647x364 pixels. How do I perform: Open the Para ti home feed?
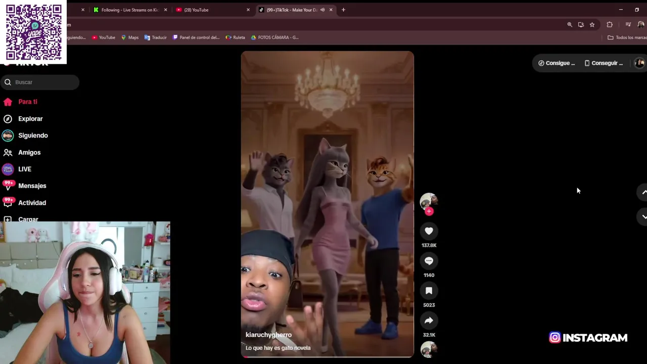pos(20,102)
